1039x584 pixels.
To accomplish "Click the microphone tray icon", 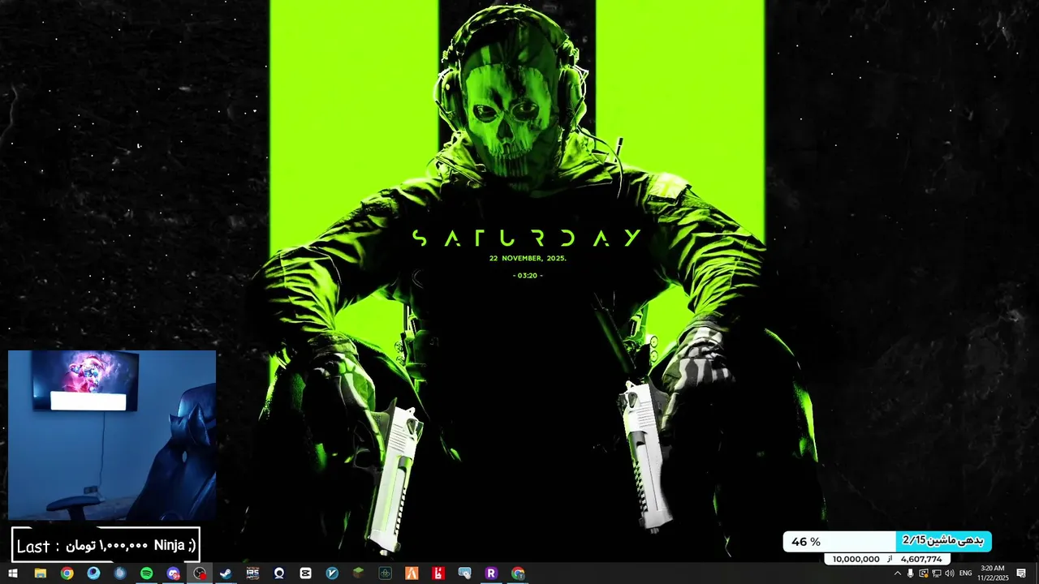I will (x=911, y=573).
